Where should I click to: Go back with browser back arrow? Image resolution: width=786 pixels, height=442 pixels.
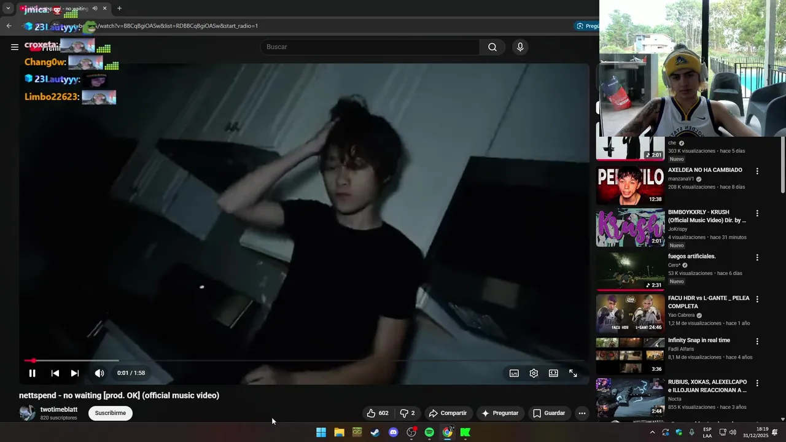(9, 26)
